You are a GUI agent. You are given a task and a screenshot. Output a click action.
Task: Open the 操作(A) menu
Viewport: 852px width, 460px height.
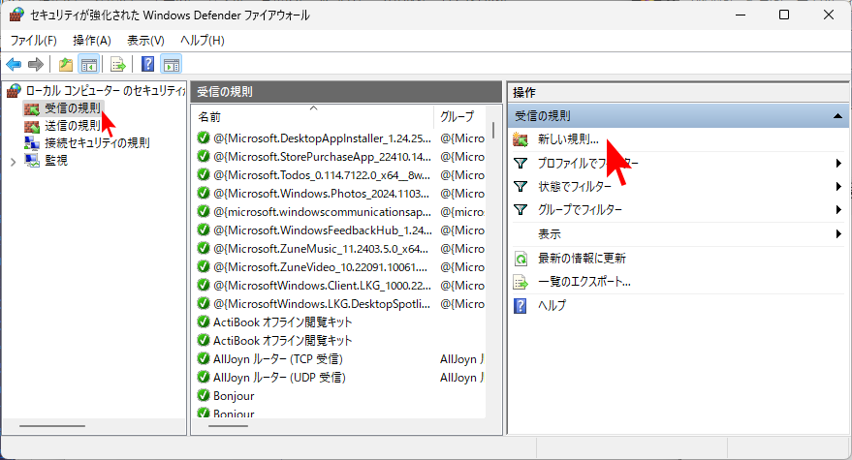[92, 41]
